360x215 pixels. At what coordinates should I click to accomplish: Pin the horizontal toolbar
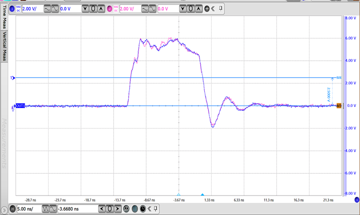point(156,208)
